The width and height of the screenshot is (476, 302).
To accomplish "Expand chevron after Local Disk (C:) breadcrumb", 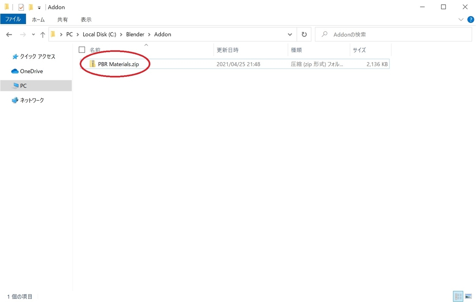I will tap(121, 34).
